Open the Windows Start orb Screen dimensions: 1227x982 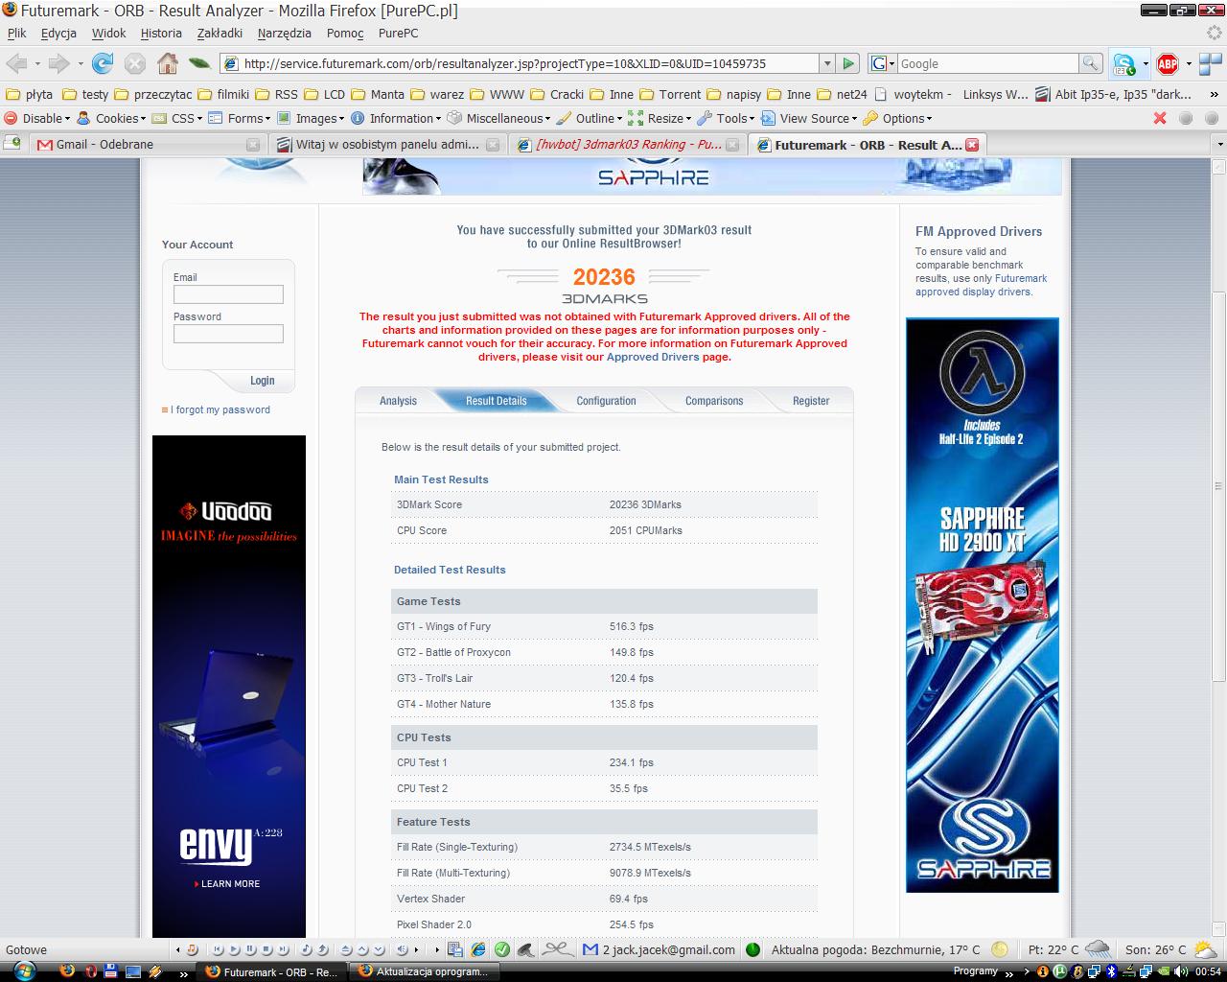pyautogui.click(x=23, y=970)
